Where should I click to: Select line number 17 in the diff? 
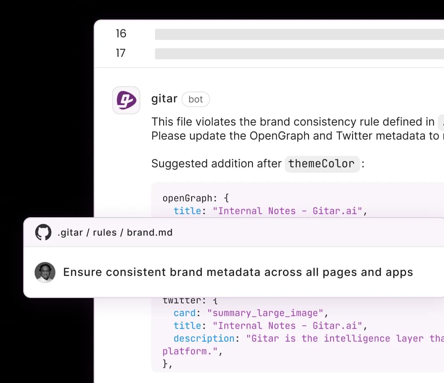tap(121, 53)
